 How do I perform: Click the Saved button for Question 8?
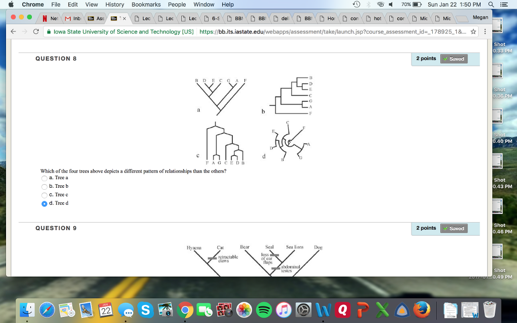[453, 59]
